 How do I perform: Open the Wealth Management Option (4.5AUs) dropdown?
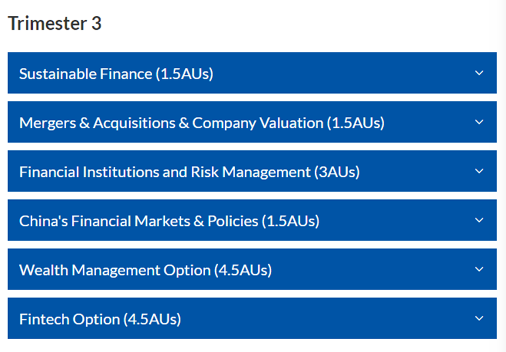pyautogui.click(x=252, y=270)
